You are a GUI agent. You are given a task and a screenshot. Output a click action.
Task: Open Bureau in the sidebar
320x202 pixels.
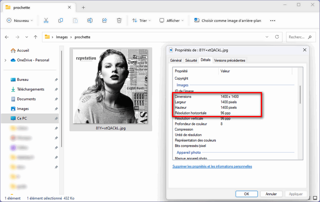click(x=20, y=80)
